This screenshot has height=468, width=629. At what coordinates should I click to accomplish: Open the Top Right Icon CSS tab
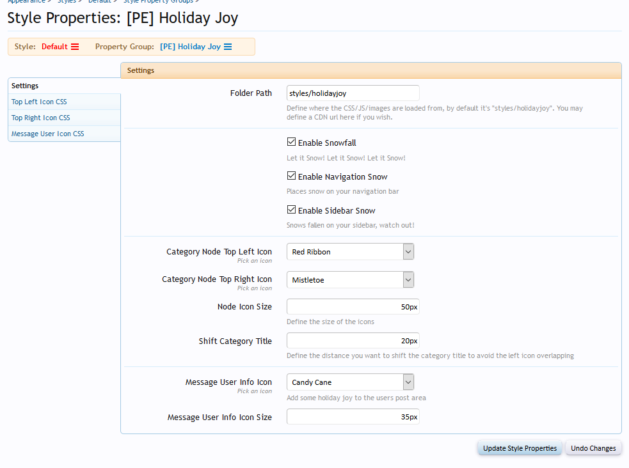pos(64,118)
